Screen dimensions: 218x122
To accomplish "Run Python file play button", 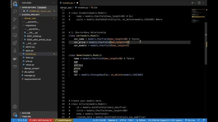I will pos(192,3).
